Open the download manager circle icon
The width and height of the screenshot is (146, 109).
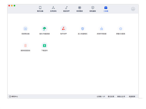133,9
